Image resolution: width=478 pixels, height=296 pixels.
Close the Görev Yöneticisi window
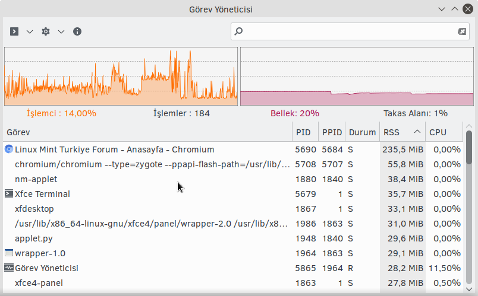click(x=468, y=9)
